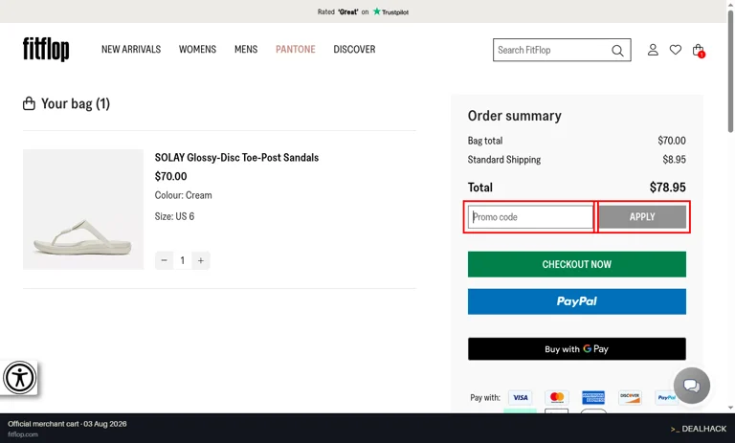Open the FitFlop logo homepage link
The height and width of the screenshot is (443, 735).
pyautogui.click(x=46, y=49)
